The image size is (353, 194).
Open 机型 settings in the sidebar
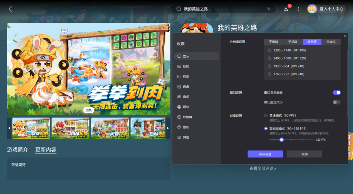197,76
